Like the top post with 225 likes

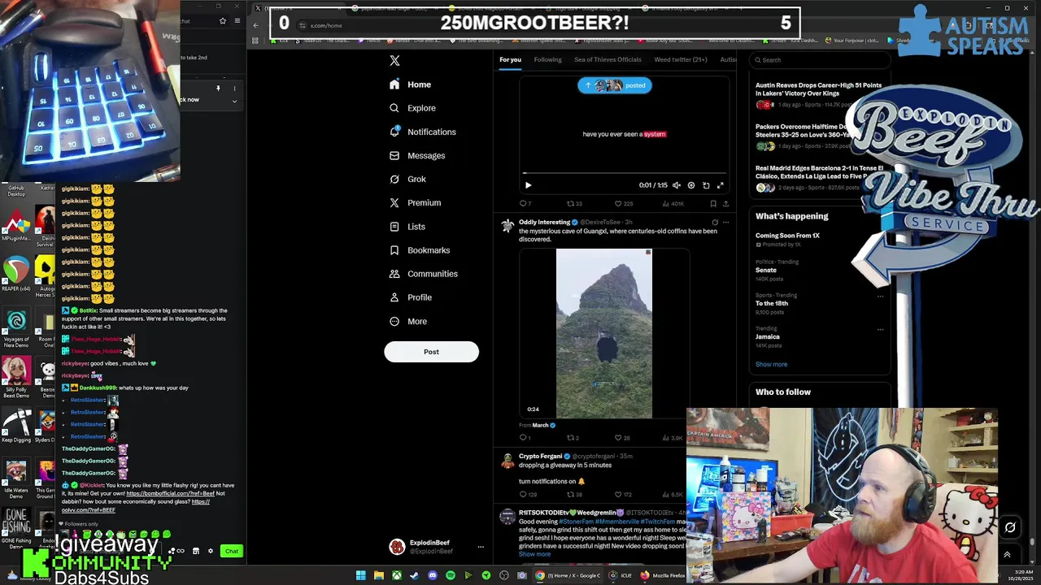tap(624, 204)
